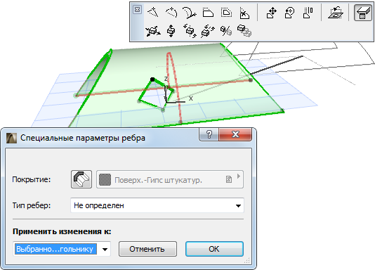Viewport: 375px width, 270px height.
Task: Select the add to polygon tool
Action: coord(208,13)
